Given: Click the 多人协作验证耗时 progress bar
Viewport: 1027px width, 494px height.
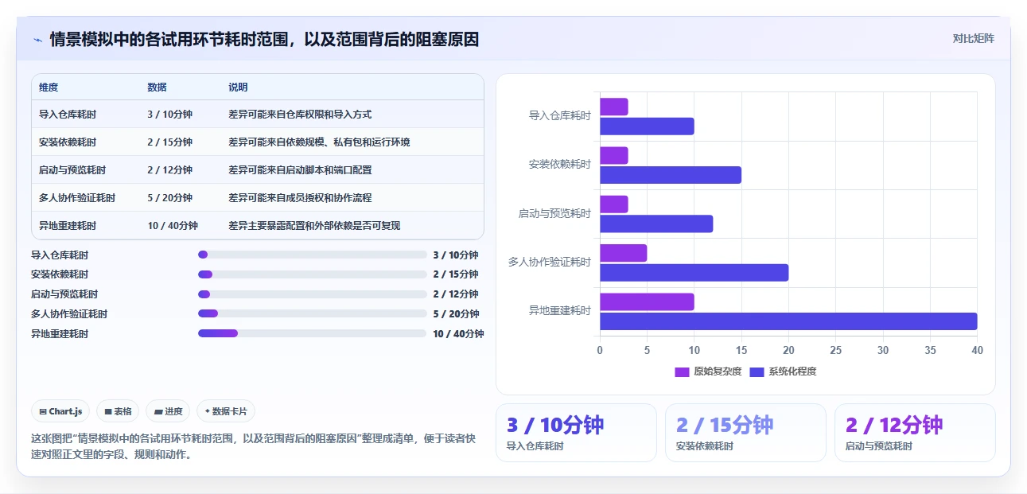Looking at the screenshot, I should point(313,313).
